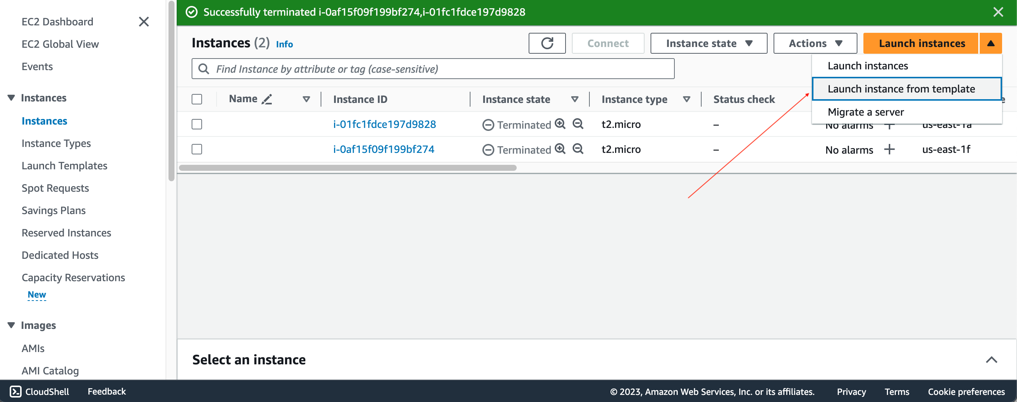This screenshot has height=402, width=1017.
Task: Open Instances page link in sidebar
Action: (x=44, y=121)
